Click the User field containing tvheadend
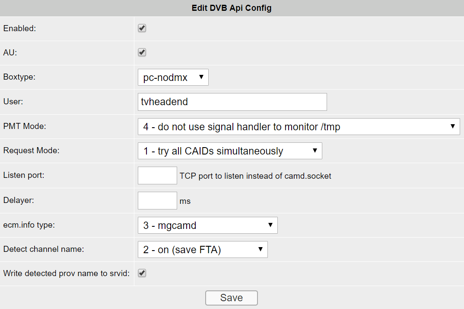This screenshot has height=309, width=464. pyautogui.click(x=232, y=102)
